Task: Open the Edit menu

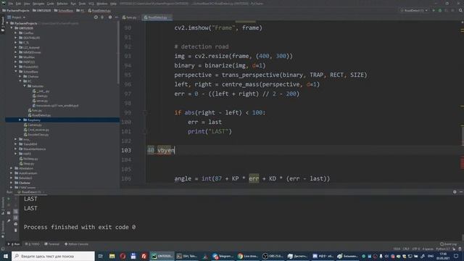Action: click(x=18, y=4)
